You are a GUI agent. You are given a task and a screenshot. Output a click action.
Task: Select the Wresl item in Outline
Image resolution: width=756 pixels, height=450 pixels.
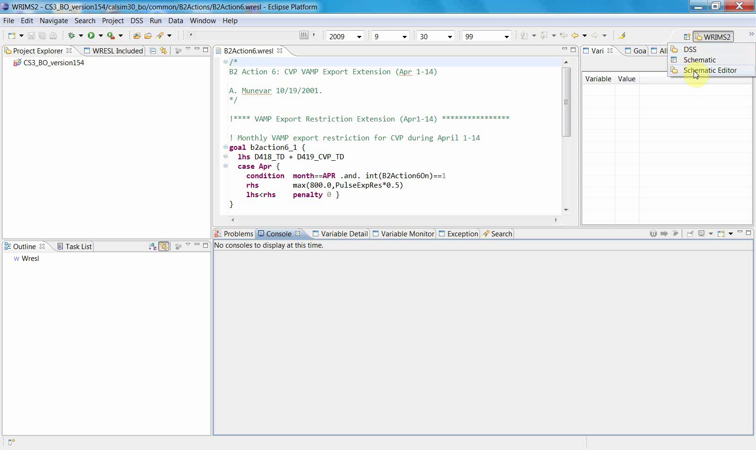(26, 259)
